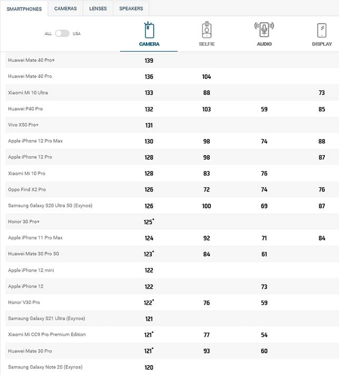Switch to the Lenses tab
This screenshot has height=375, width=339.
(98, 8)
